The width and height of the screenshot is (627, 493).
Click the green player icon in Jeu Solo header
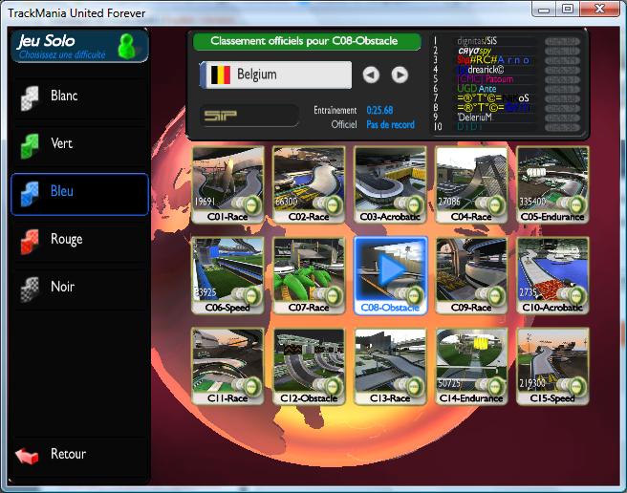(x=126, y=46)
